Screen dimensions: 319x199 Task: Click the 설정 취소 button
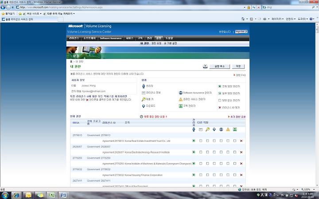click(x=220, y=66)
